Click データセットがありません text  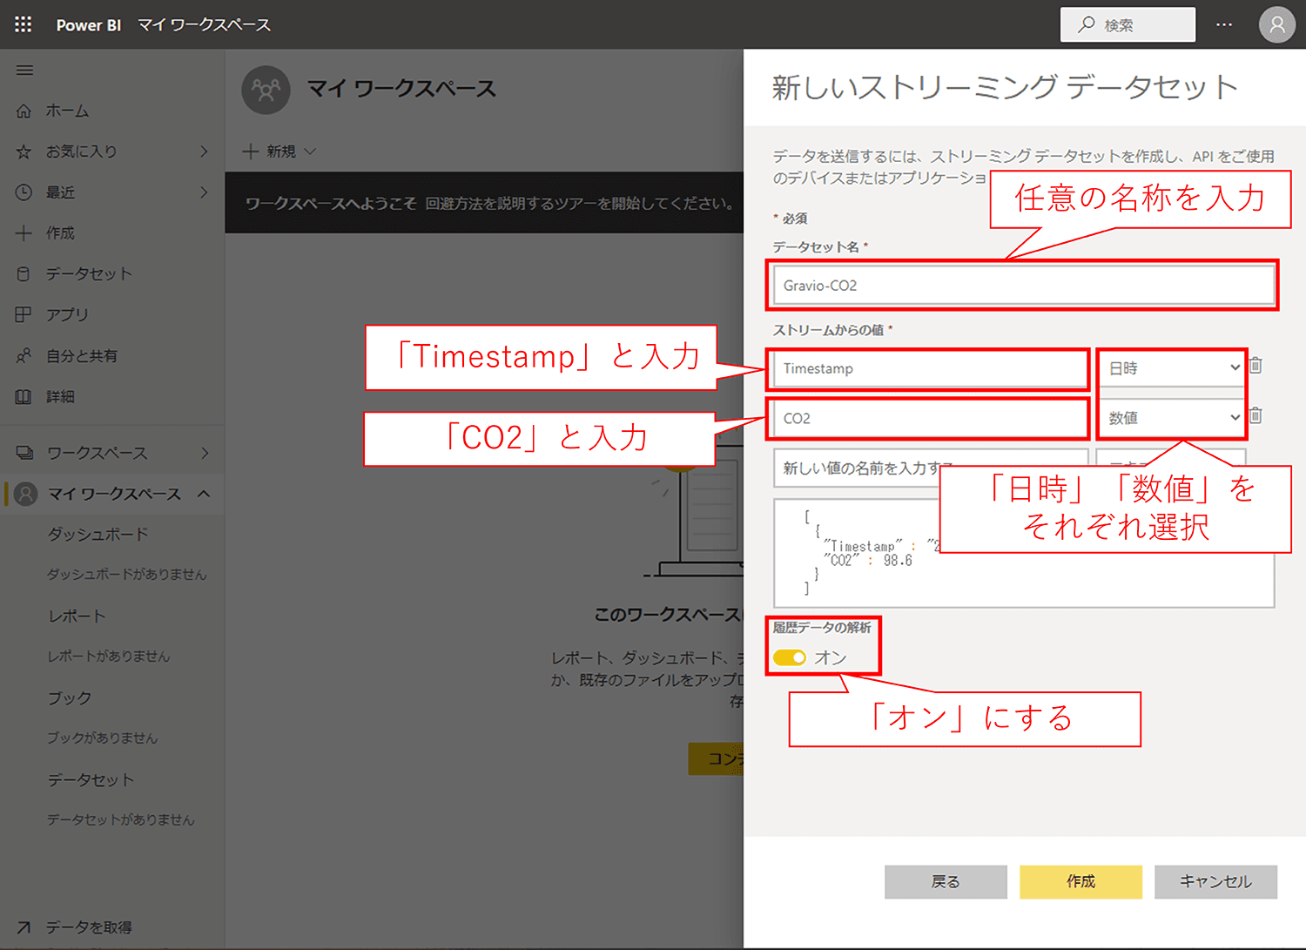click(120, 820)
